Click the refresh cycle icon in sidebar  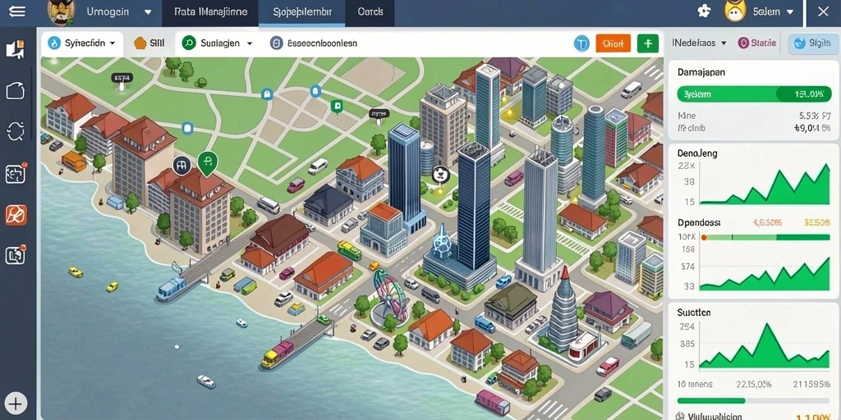(16, 130)
